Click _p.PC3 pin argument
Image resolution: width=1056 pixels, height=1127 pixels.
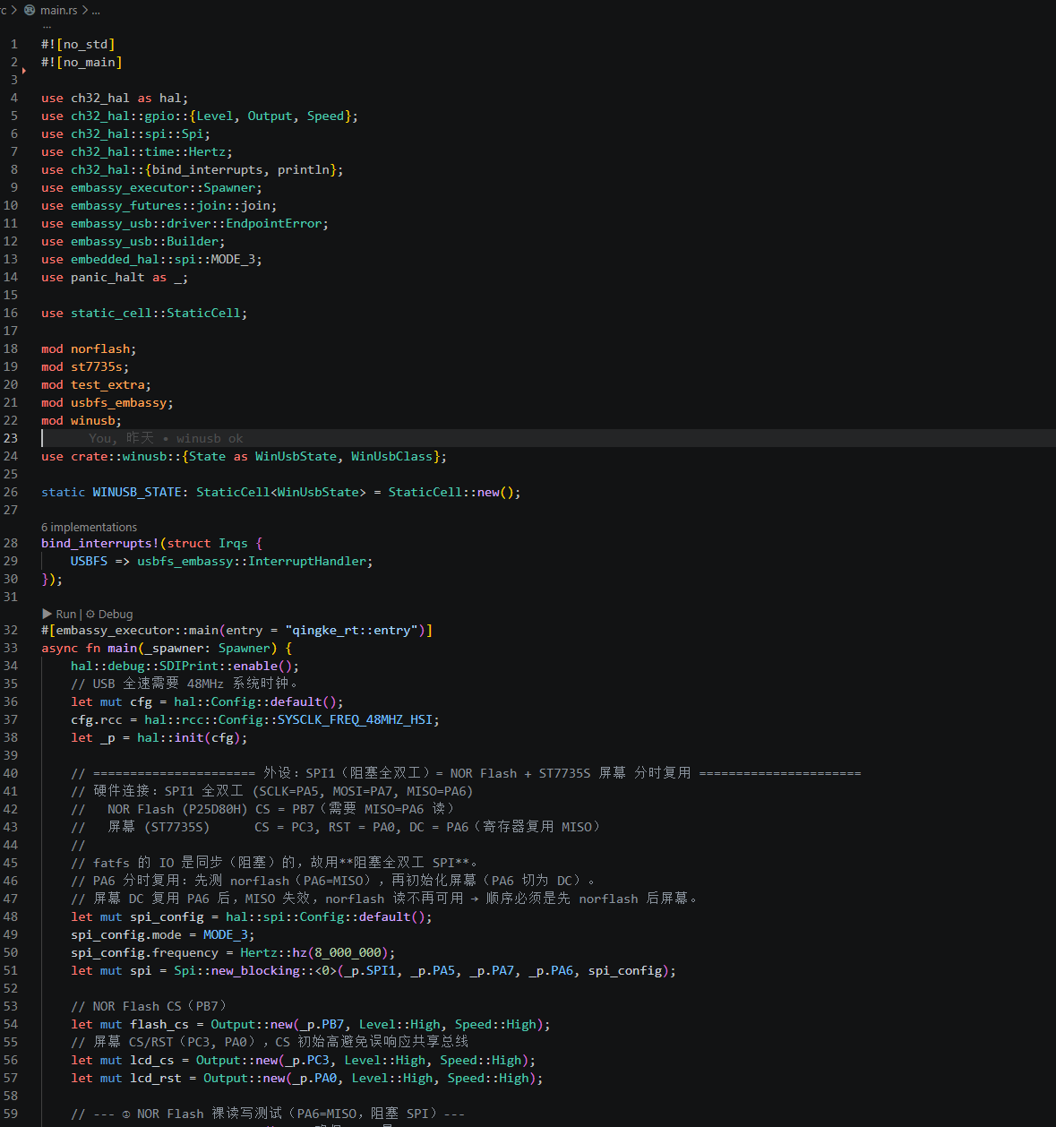(307, 1060)
